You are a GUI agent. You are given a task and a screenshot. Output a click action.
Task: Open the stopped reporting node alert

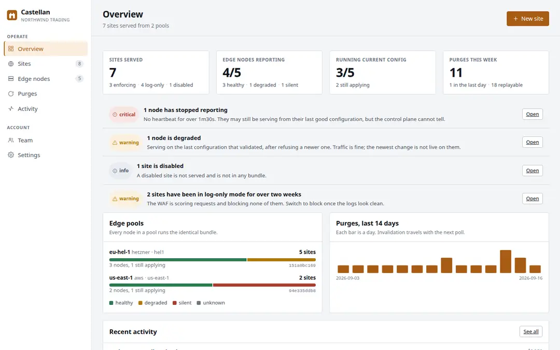(x=532, y=114)
